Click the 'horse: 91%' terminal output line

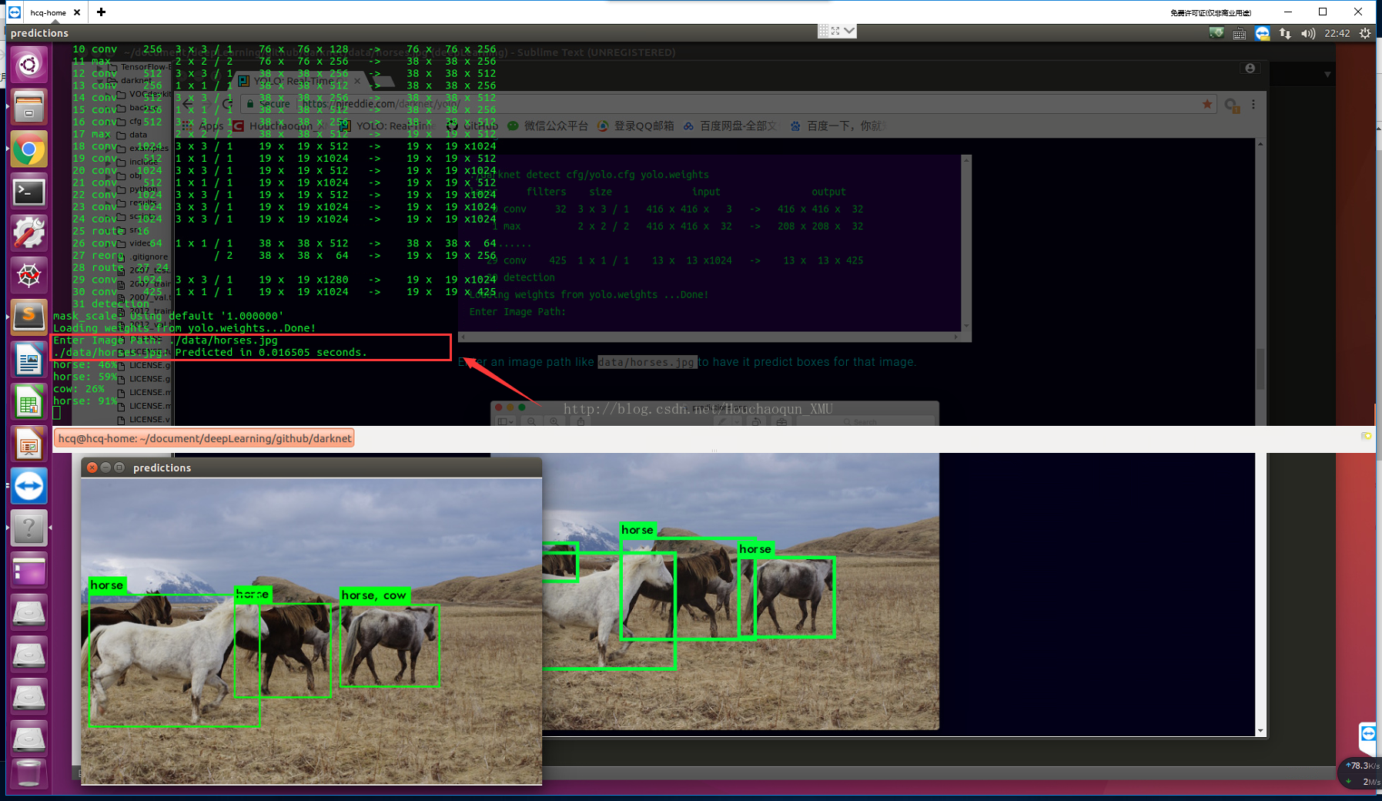[85, 401]
